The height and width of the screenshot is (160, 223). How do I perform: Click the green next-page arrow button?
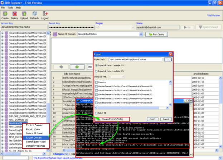[77, 67]
